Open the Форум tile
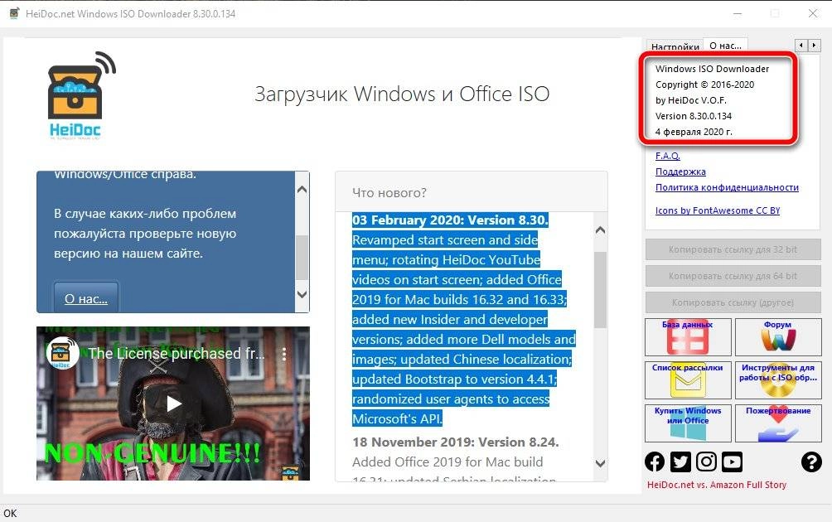 778,337
